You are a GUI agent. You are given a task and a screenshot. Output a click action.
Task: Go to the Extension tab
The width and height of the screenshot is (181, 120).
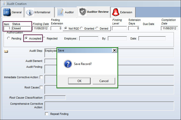click(123, 12)
